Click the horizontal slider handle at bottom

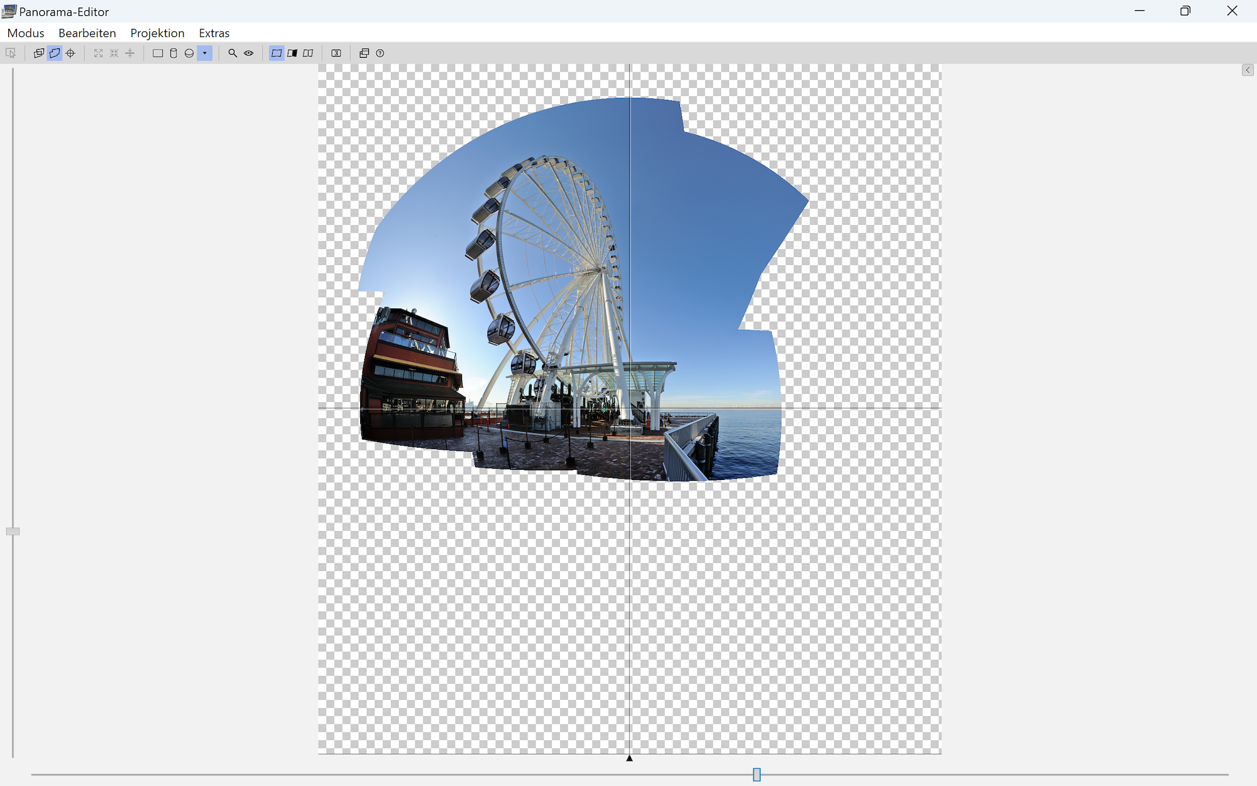tap(757, 775)
